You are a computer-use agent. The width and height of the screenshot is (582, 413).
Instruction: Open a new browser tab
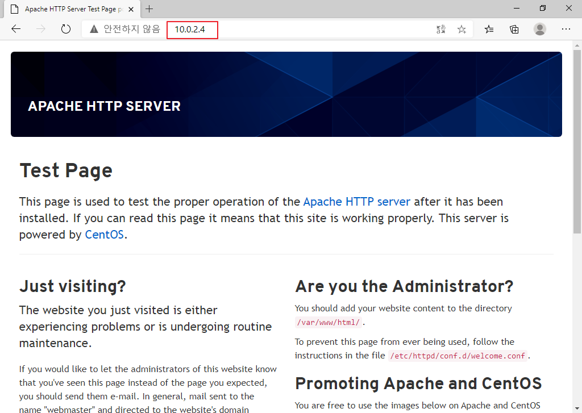click(x=149, y=9)
